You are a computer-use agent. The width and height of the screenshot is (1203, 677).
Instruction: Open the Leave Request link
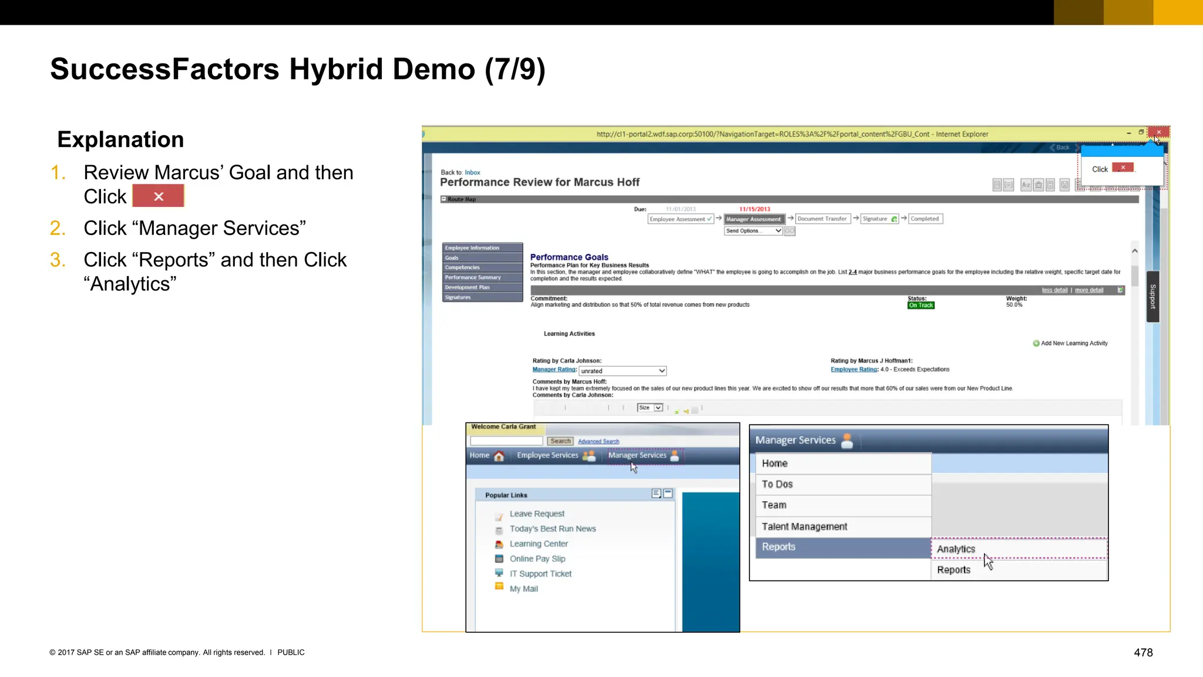pyautogui.click(x=537, y=514)
